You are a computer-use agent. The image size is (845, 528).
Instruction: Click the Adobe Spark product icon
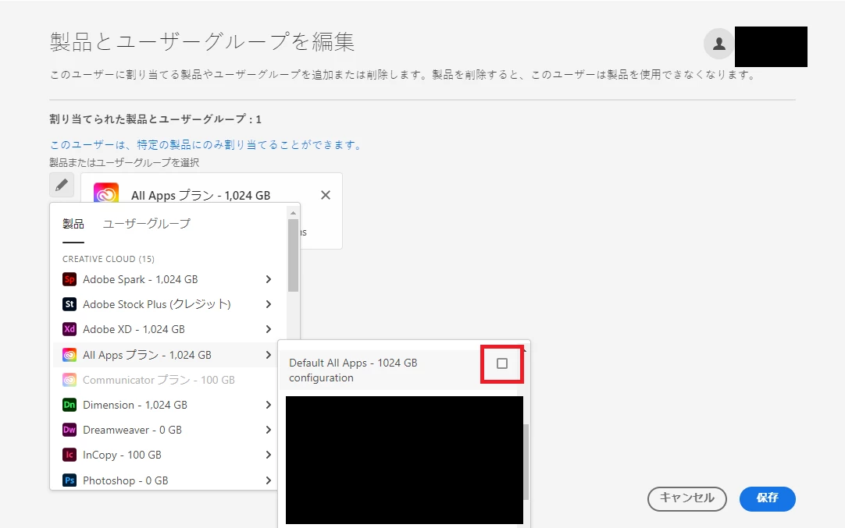[x=70, y=279]
